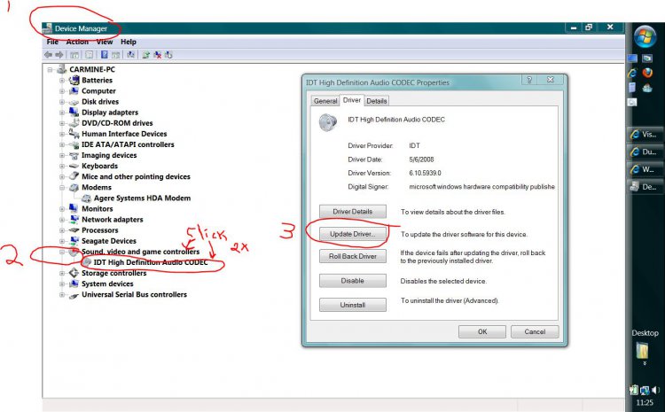The width and height of the screenshot is (665, 412).
Task: Expand the Computer node
Action: click(62, 90)
